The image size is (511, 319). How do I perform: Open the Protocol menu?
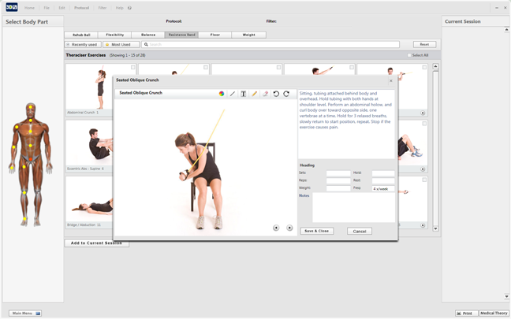[81, 8]
